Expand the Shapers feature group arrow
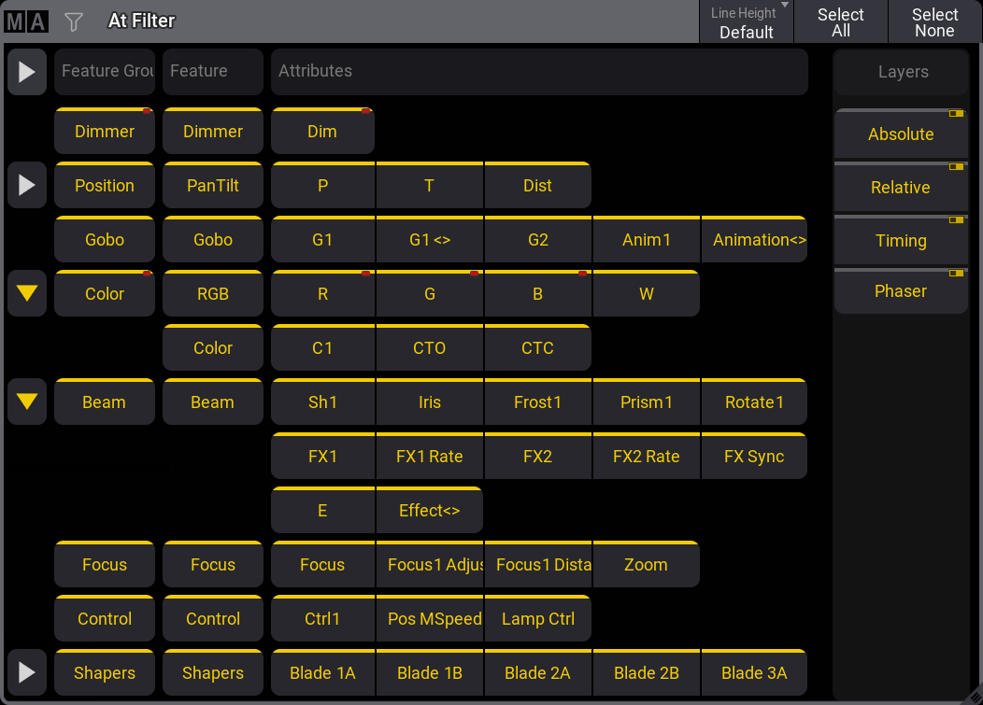This screenshot has width=983, height=705. coord(27,673)
